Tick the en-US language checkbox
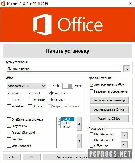 tap(59, 123)
